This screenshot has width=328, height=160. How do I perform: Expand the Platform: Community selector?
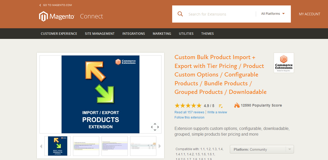tap(262, 149)
